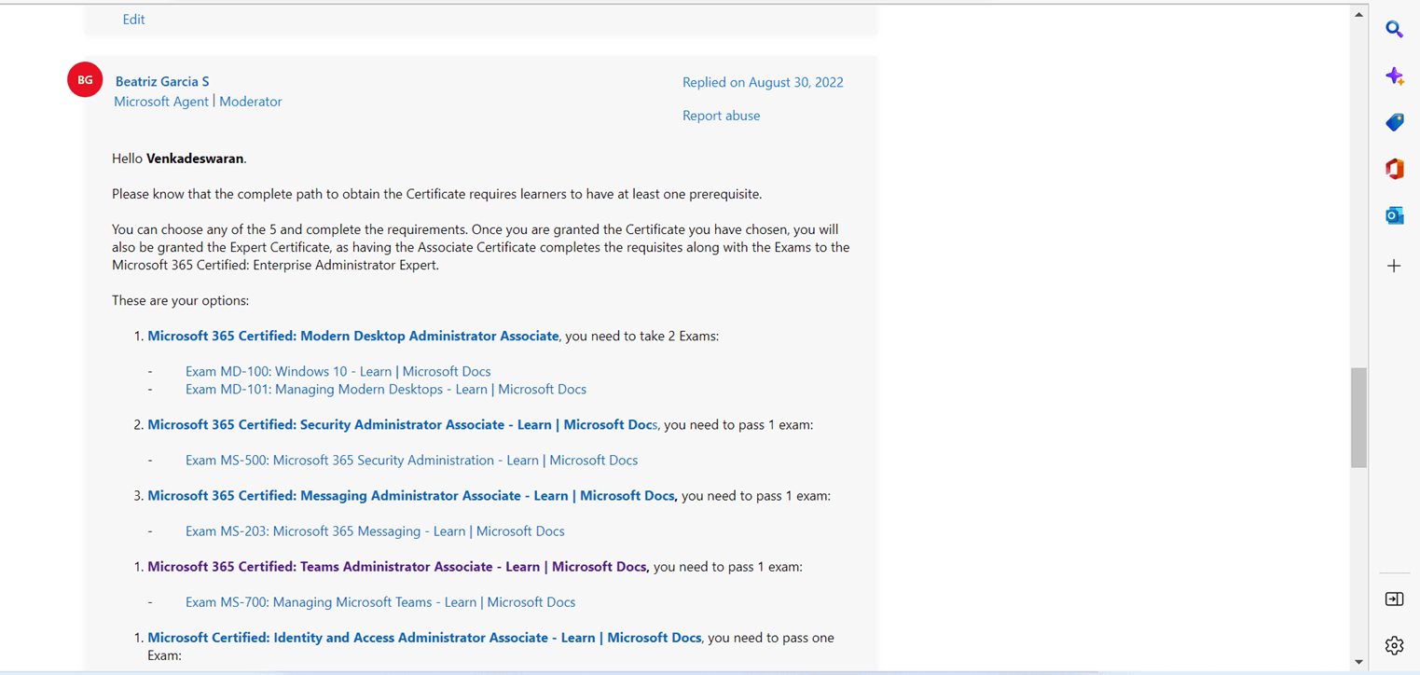Click the Moderator label

coord(251,102)
